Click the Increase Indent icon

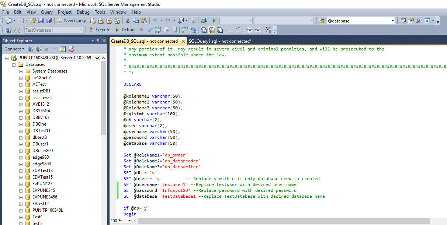(257, 30)
